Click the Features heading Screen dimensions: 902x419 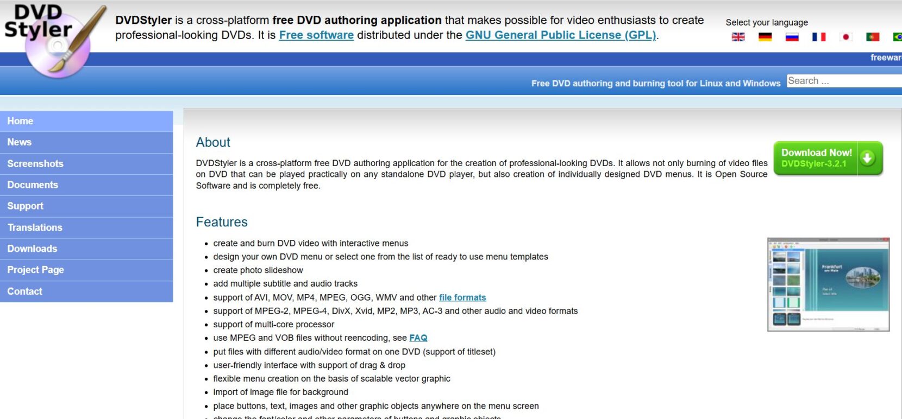[x=222, y=222]
